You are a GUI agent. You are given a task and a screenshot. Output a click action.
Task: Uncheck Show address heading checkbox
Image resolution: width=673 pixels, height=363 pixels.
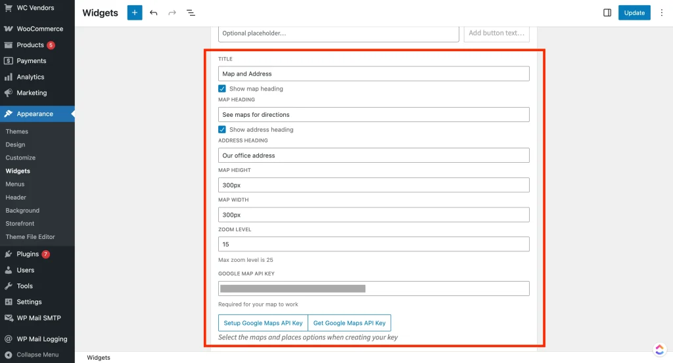[222, 129]
